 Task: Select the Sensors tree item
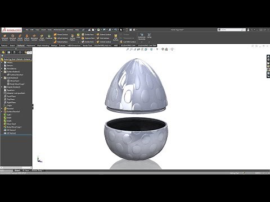coord(8,66)
